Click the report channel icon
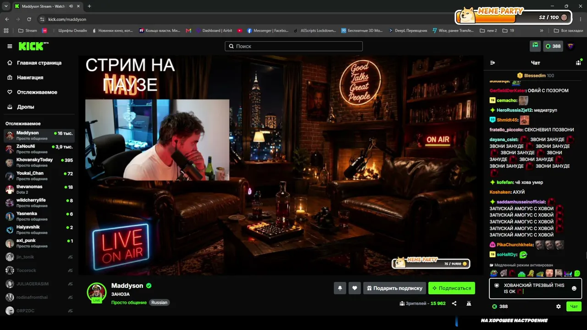 point(469,303)
